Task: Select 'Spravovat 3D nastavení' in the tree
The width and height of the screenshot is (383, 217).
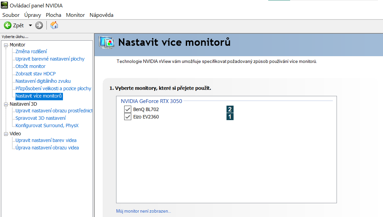Action: tap(41, 118)
